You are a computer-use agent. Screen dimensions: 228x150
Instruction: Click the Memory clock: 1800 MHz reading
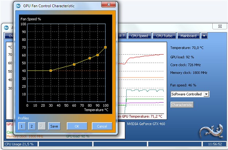click(x=189, y=73)
